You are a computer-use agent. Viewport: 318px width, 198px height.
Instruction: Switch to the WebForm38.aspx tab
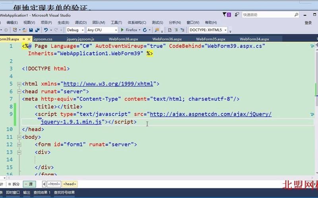coord(123,39)
